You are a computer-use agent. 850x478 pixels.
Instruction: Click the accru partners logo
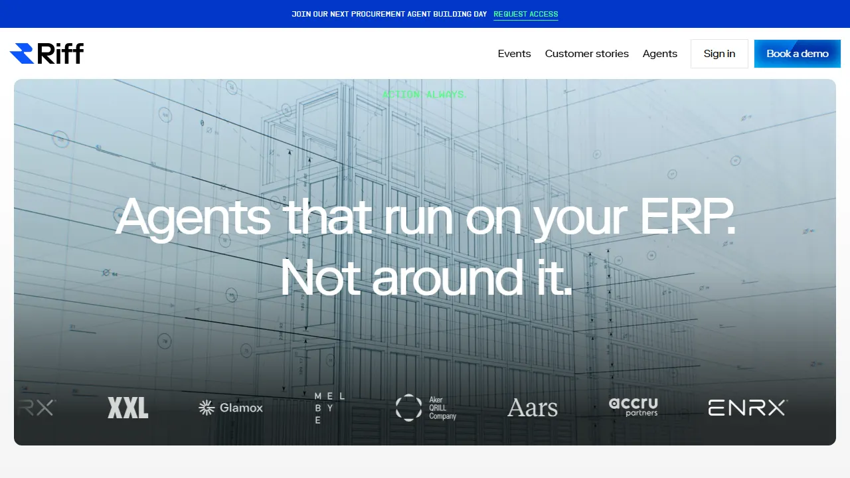[x=634, y=406]
